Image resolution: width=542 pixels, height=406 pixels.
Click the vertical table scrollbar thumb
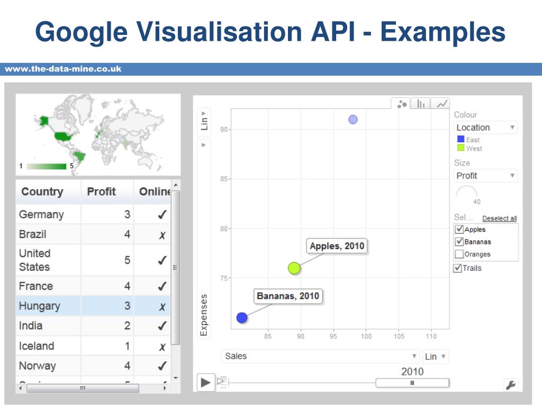tap(176, 267)
